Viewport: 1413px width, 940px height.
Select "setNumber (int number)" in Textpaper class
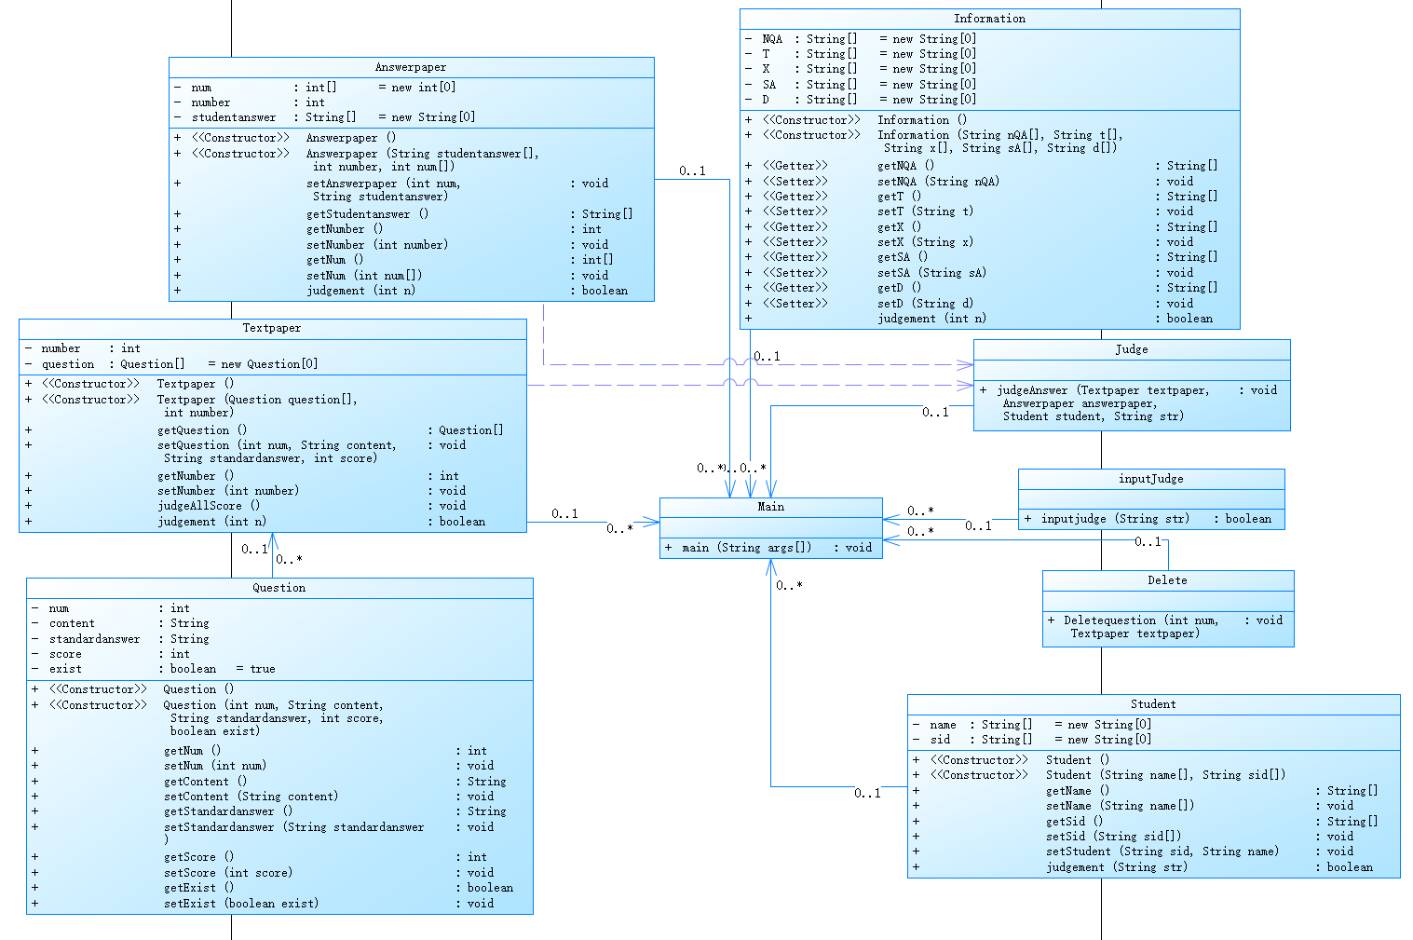point(228,491)
